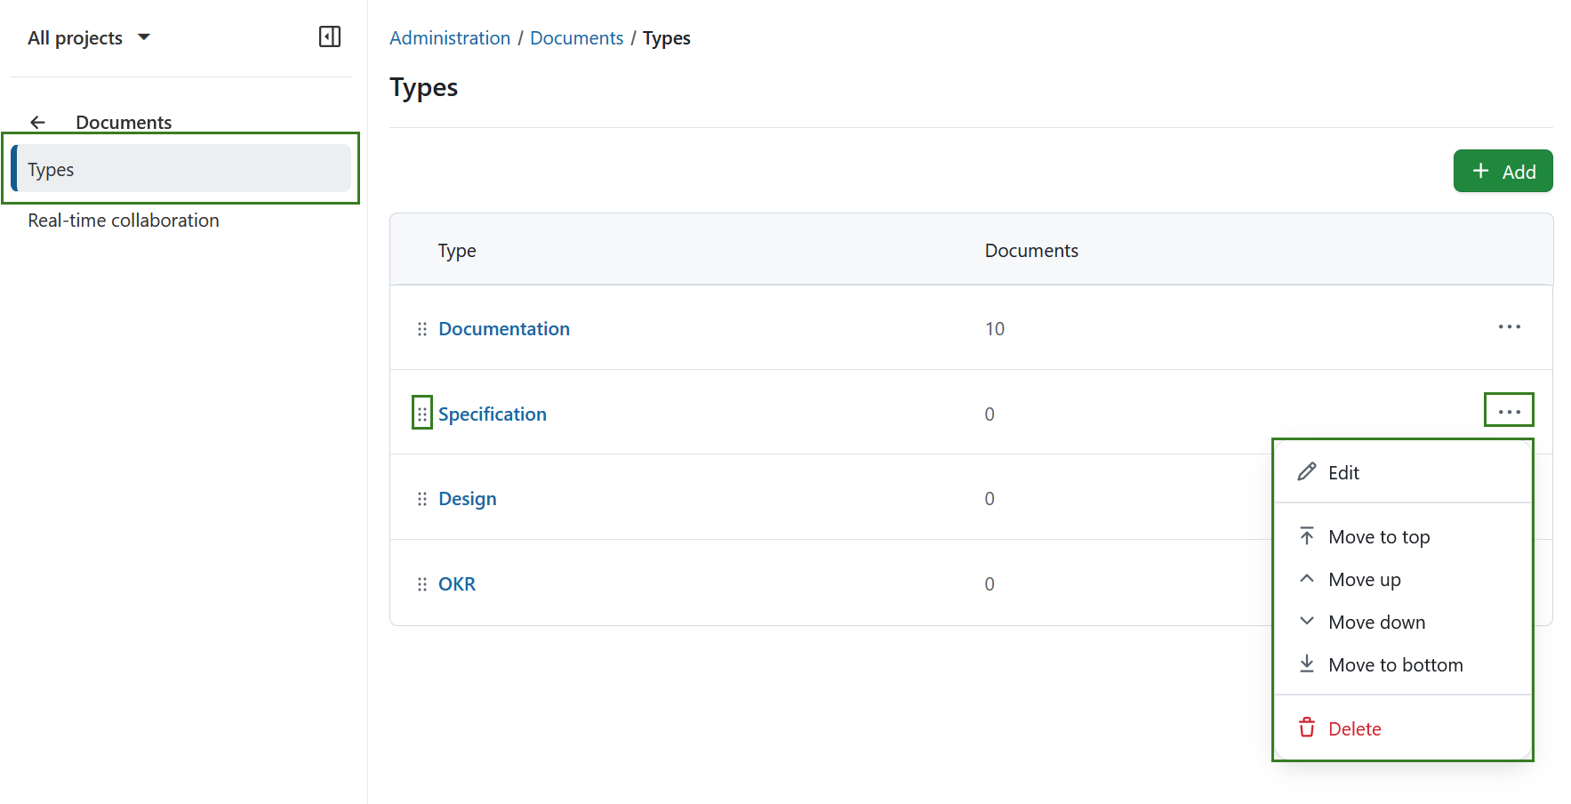Select the drag handle beside Design
Viewport: 1571px width, 804px height.
421,498
